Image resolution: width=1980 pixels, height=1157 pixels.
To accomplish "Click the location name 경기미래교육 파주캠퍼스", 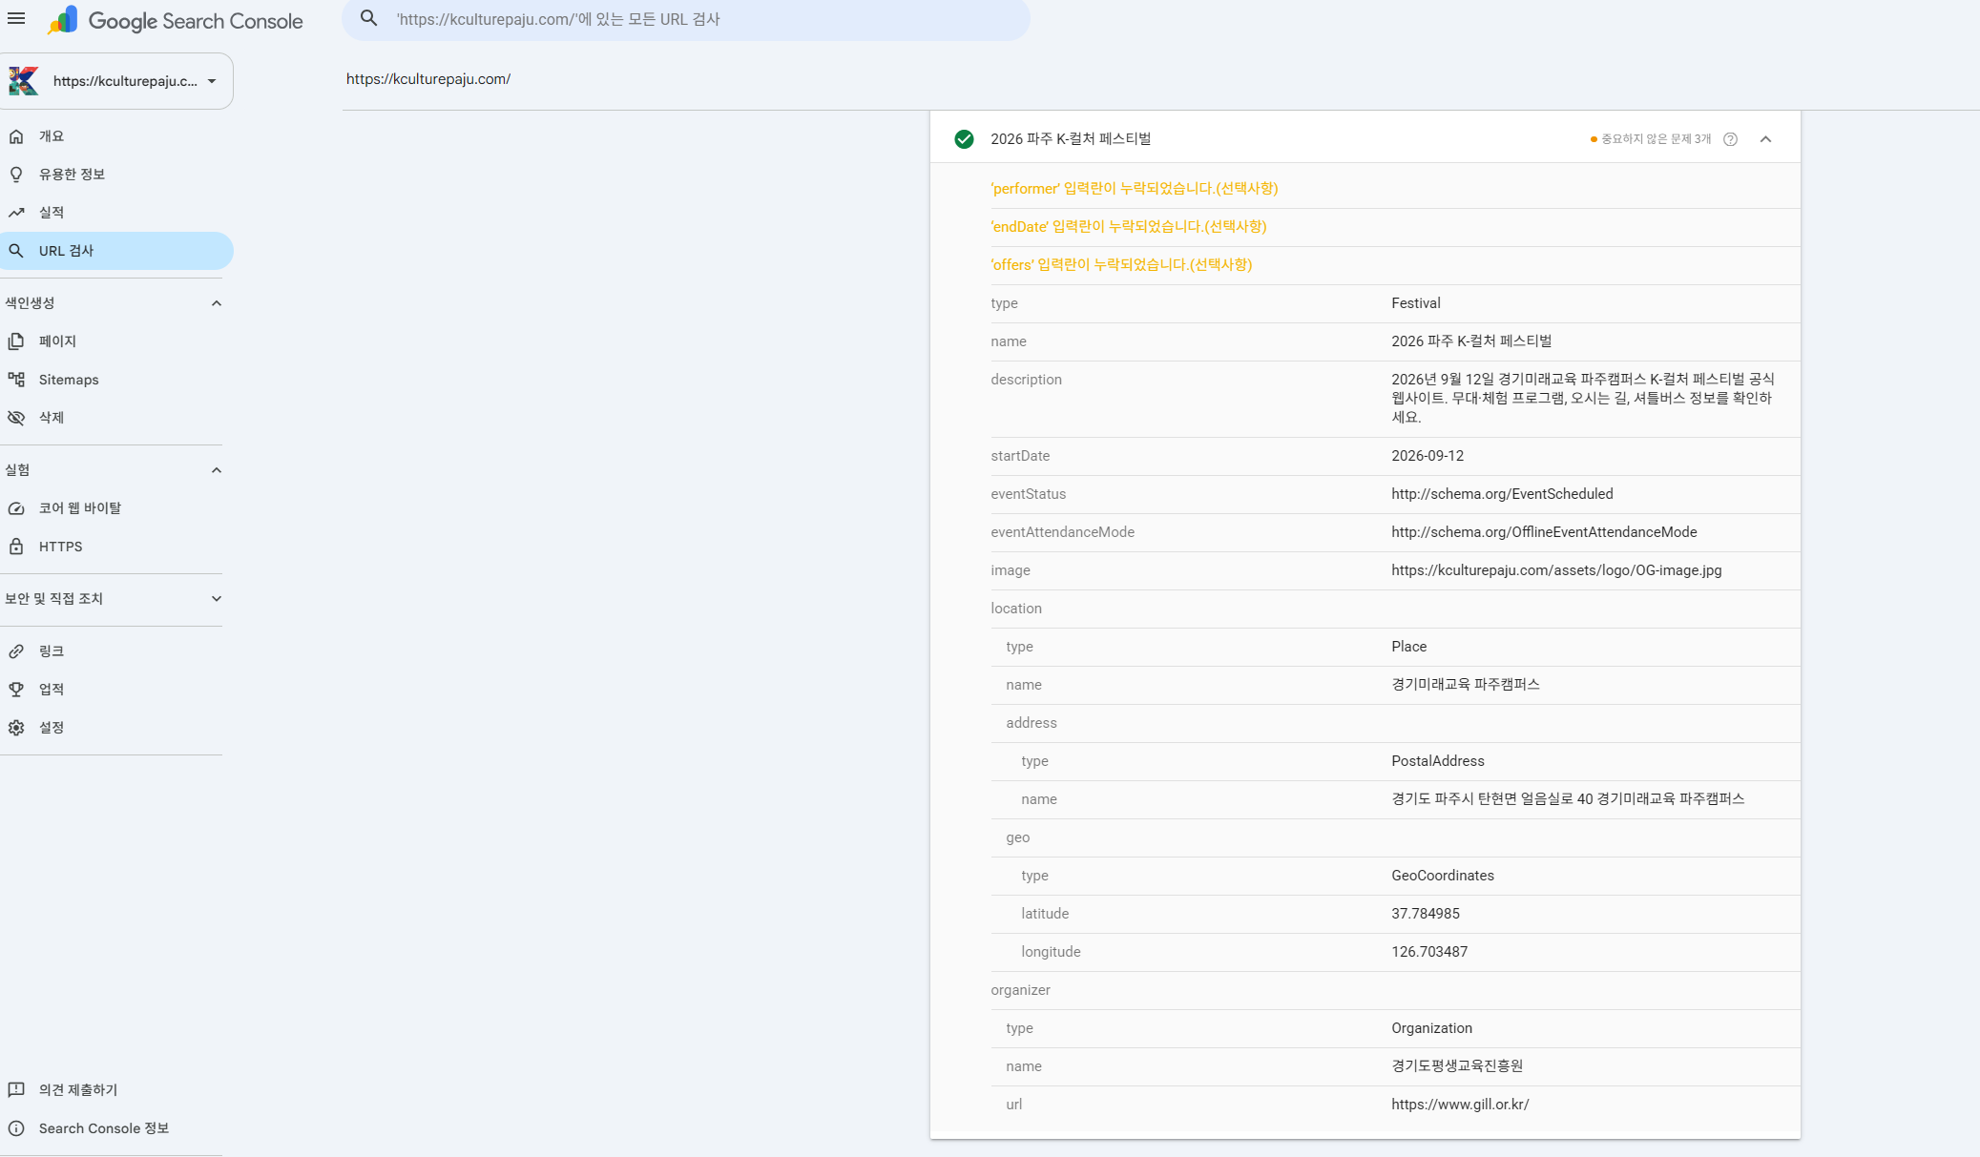I will click(x=1465, y=685).
